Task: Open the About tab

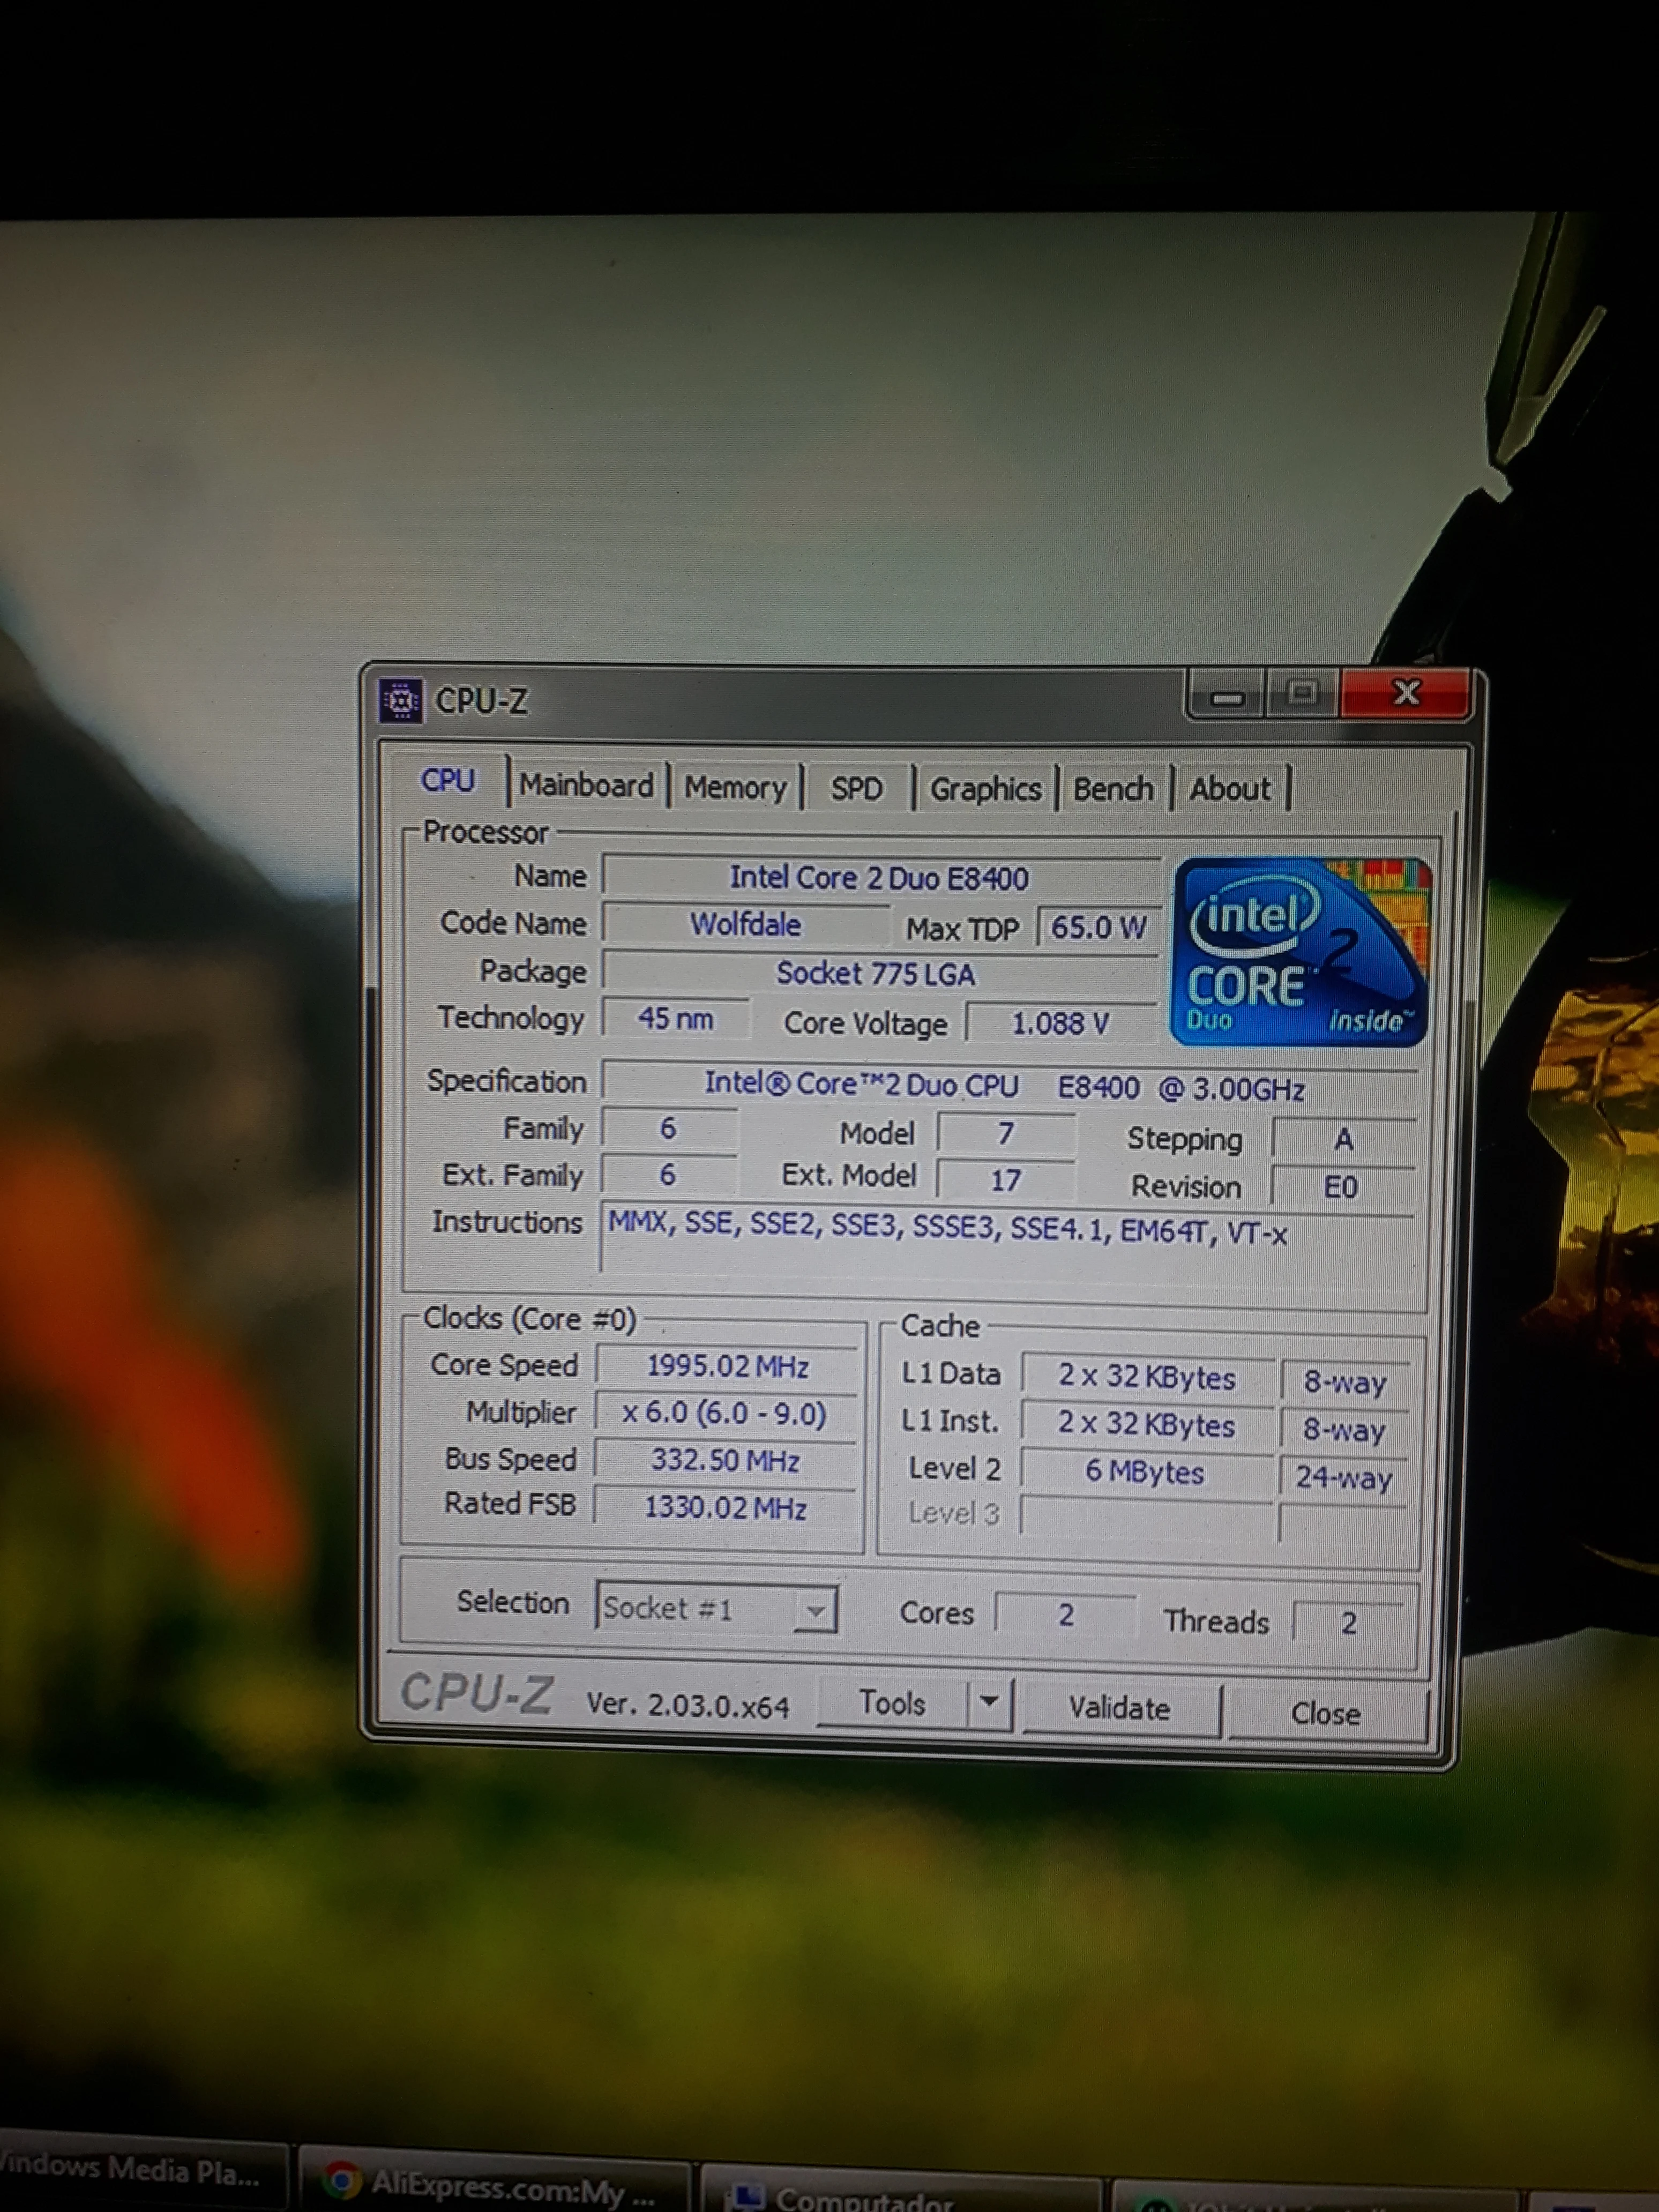Action: point(1230,789)
